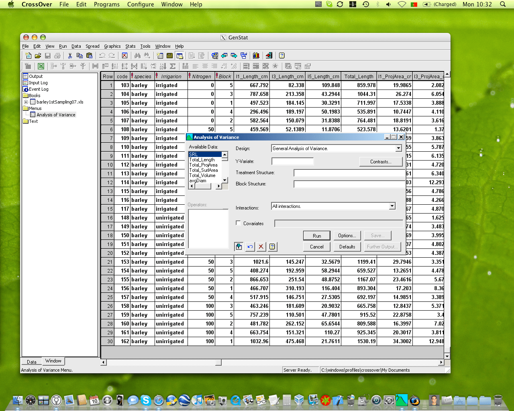The height and width of the screenshot is (411, 514).
Task: Click the Total_Length column header
Action: (359, 76)
